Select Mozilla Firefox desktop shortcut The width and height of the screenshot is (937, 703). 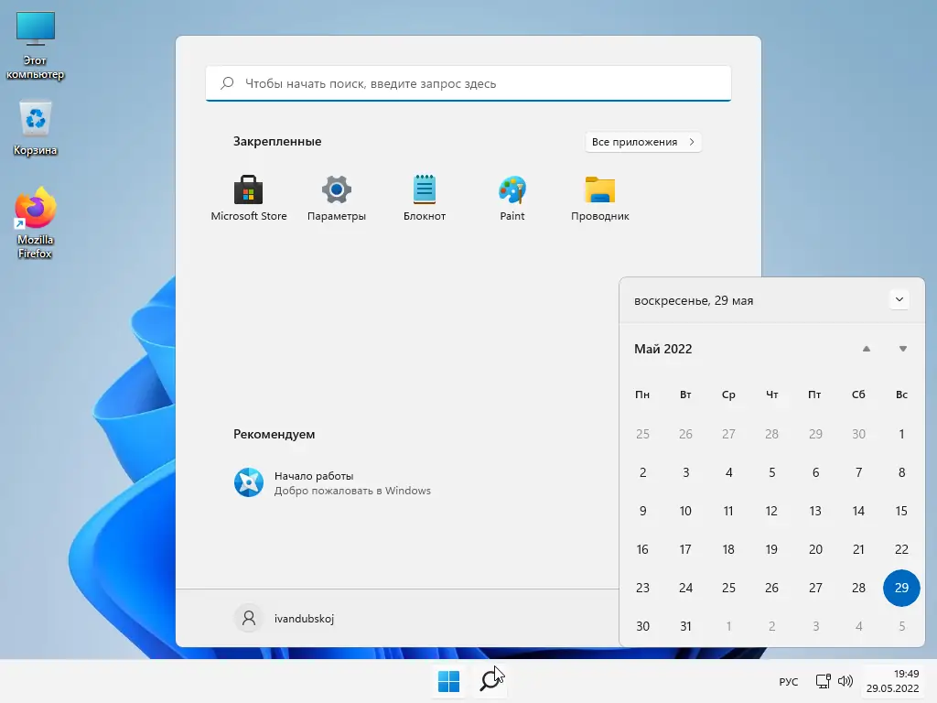coord(36,223)
